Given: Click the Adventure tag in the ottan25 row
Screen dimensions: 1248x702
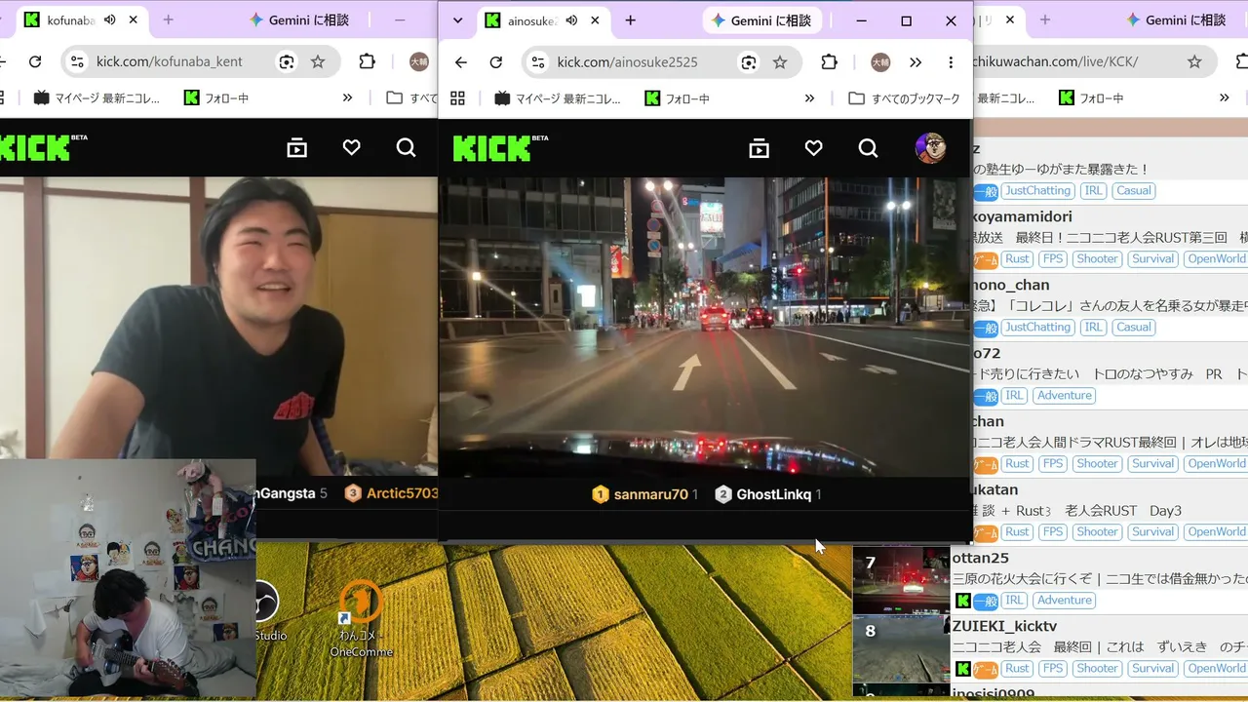Looking at the screenshot, I should click(x=1065, y=601).
